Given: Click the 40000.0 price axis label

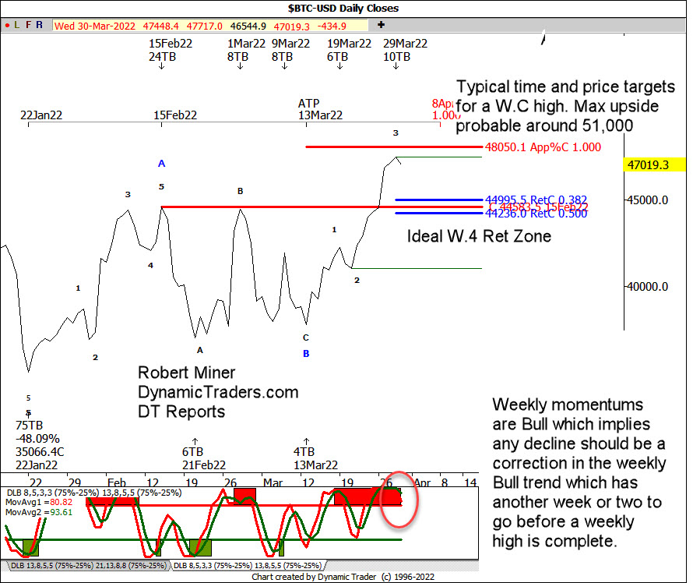Looking at the screenshot, I should tap(648, 287).
